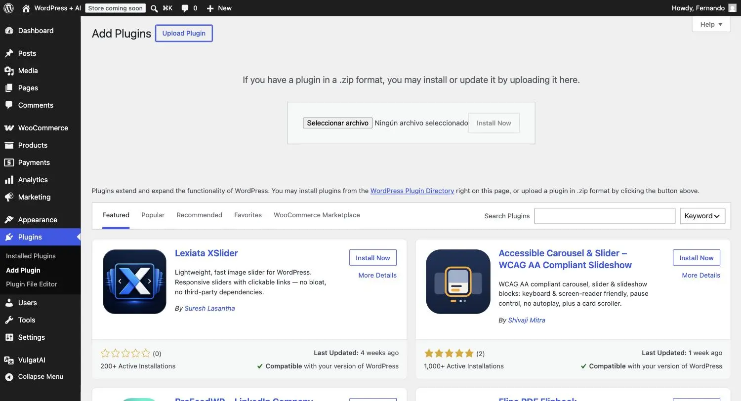View More Details for Lexiata XSlider

377,275
